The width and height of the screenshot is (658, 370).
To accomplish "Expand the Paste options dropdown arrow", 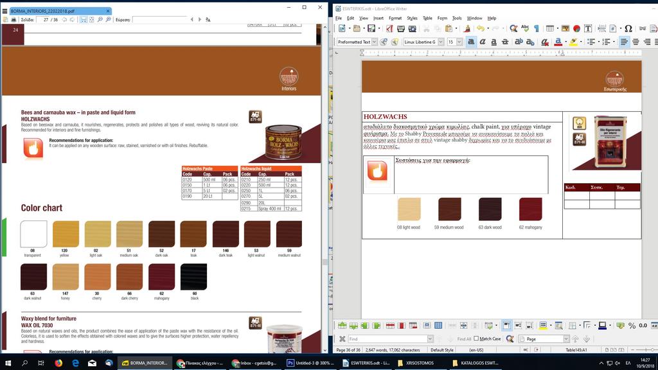I will coord(456,28).
